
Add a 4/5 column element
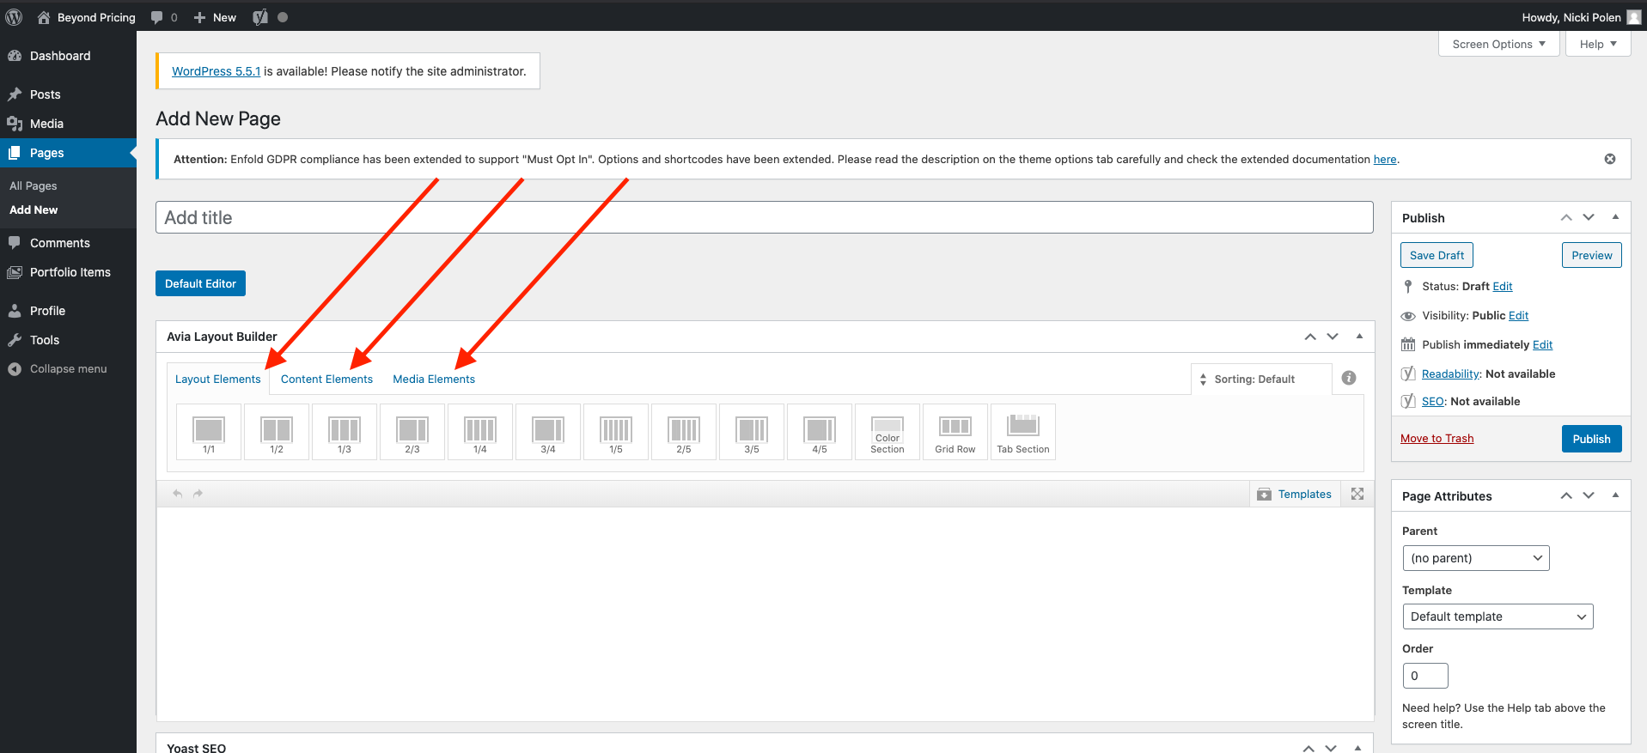pos(820,432)
